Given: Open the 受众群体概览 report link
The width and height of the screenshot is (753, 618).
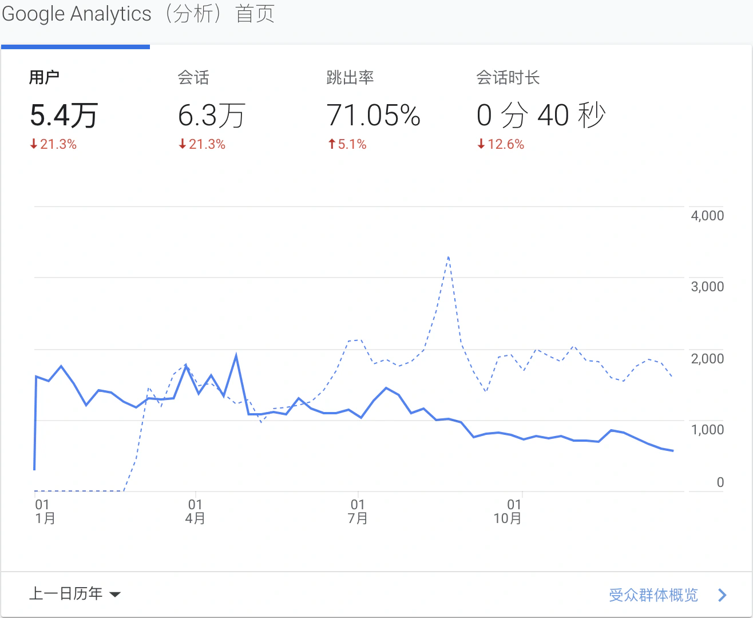Looking at the screenshot, I should point(653,595).
